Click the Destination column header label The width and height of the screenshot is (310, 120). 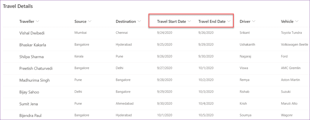(126, 21)
